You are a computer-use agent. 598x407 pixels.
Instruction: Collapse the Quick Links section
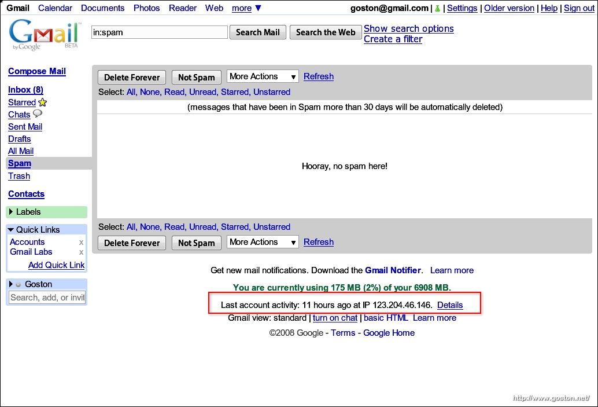pos(10,230)
